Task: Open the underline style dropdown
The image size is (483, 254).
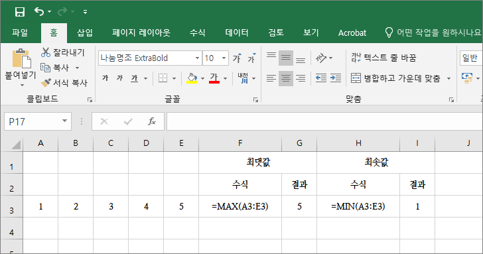Action: coord(145,78)
